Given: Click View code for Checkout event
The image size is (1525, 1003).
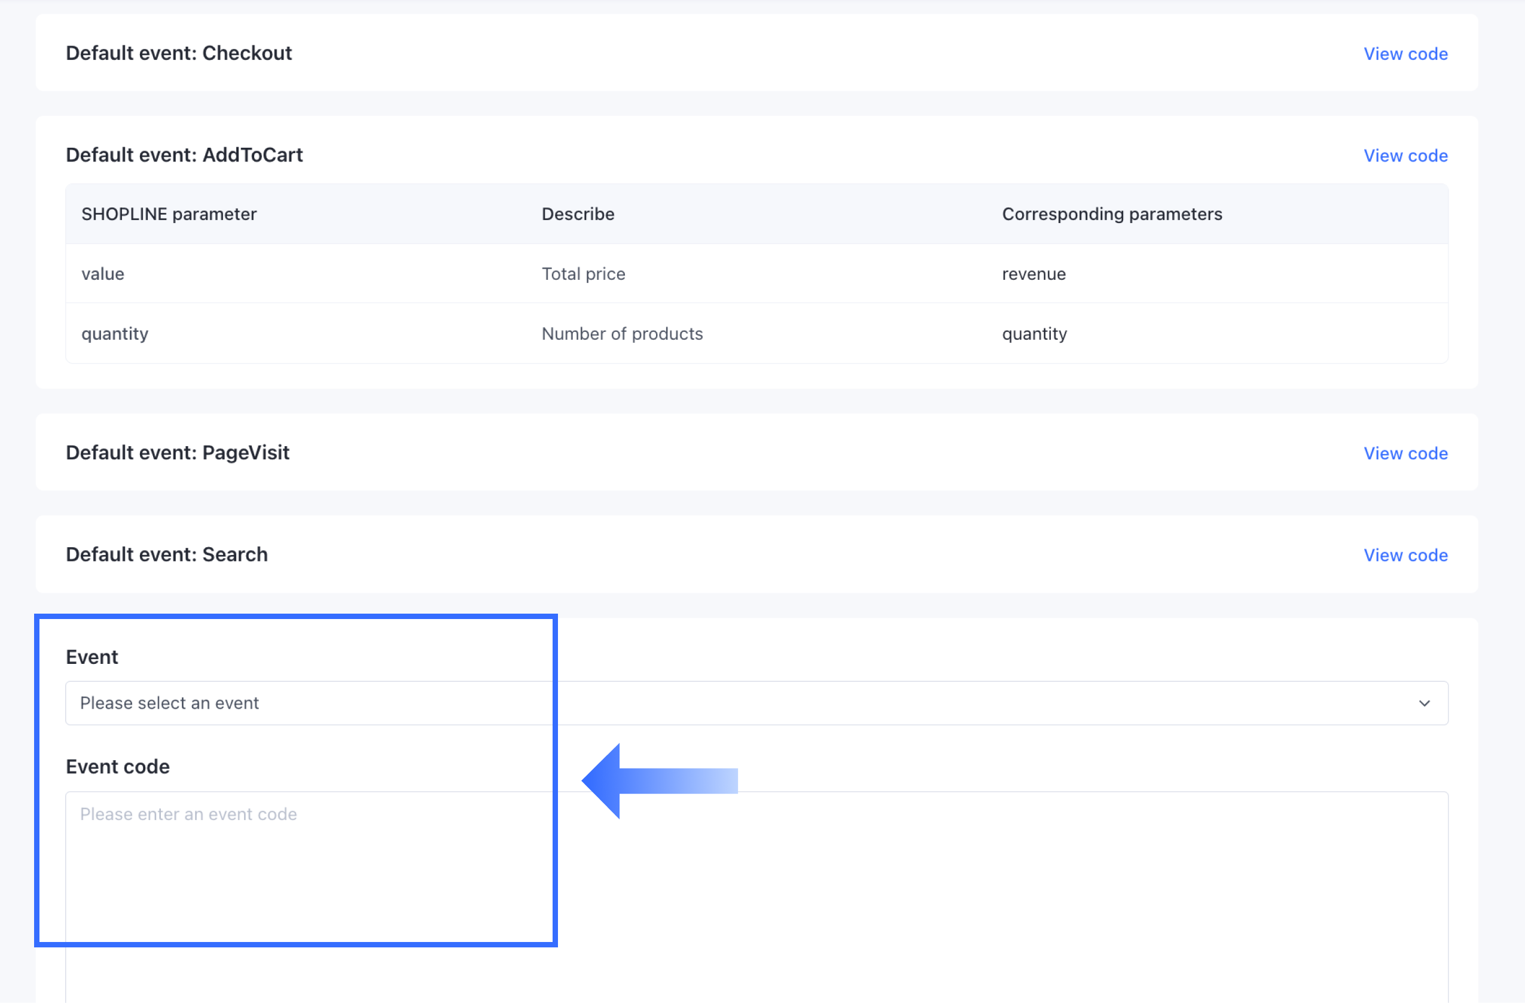Looking at the screenshot, I should click(x=1405, y=54).
